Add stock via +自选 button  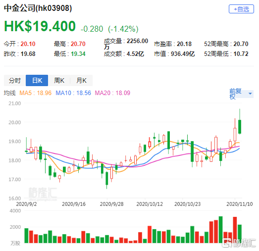[241, 9]
